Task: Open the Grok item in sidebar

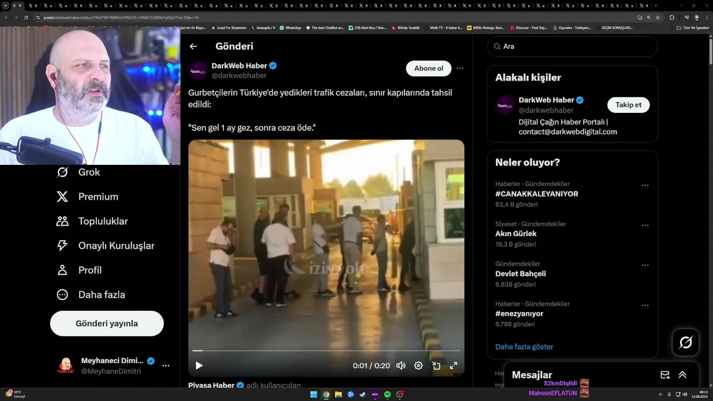Action: point(78,172)
